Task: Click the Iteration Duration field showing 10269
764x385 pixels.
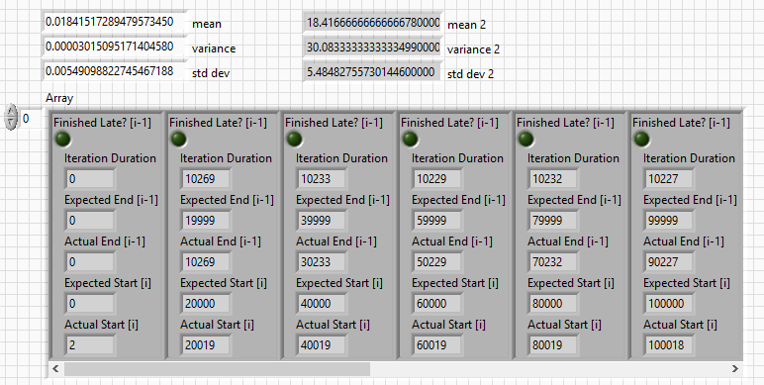Action: (206, 179)
